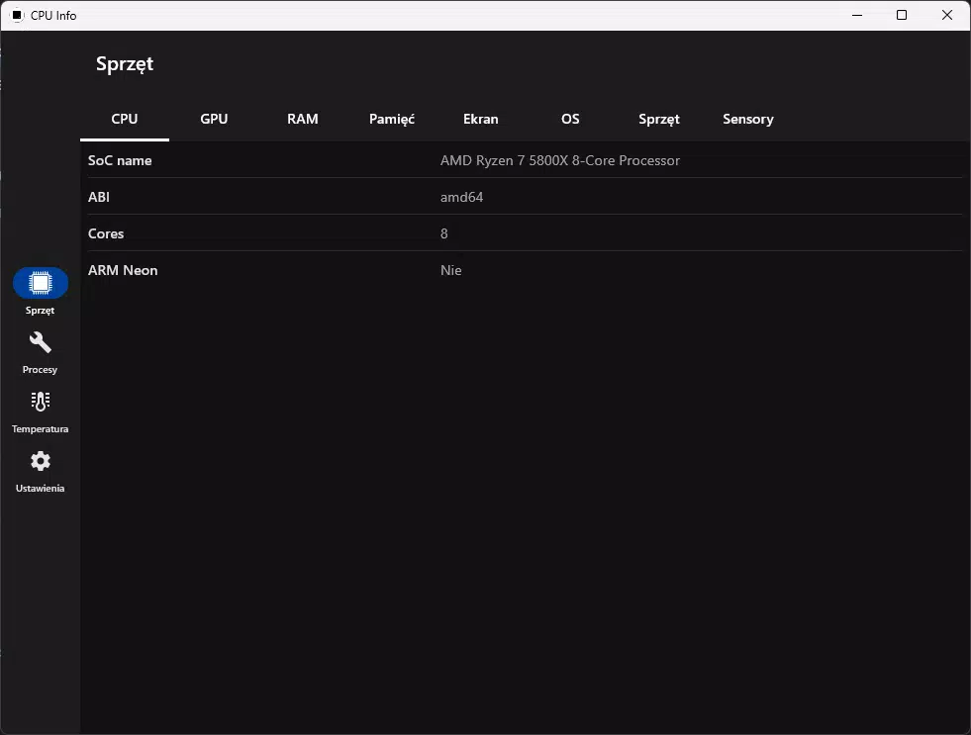
Task: Open Ustawienia with the gear icon
Action: (41, 461)
